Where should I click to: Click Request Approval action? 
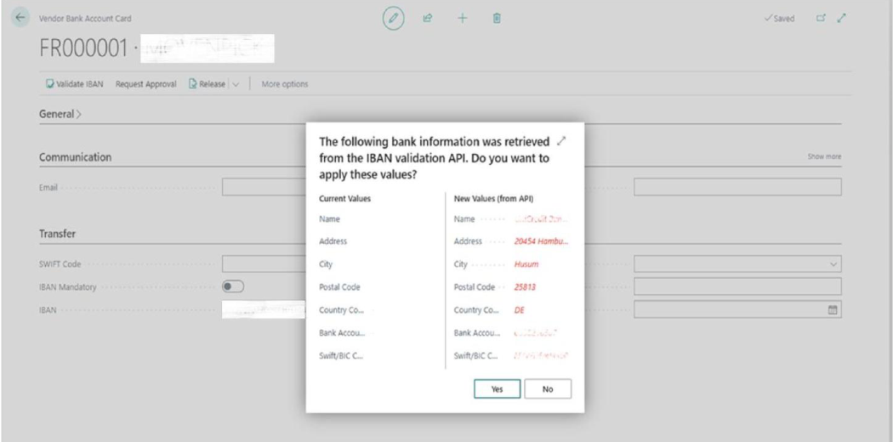145,84
